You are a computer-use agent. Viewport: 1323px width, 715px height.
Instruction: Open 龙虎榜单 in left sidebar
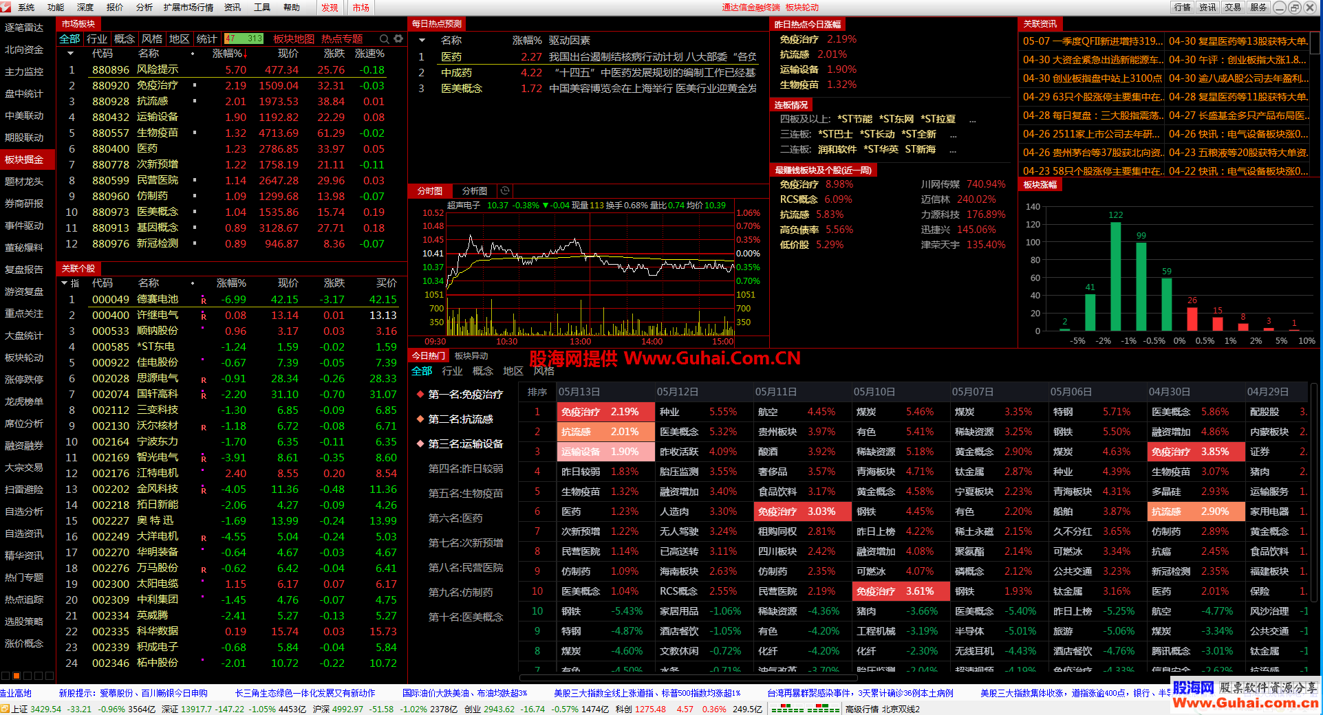pyautogui.click(x=24, y=401)
